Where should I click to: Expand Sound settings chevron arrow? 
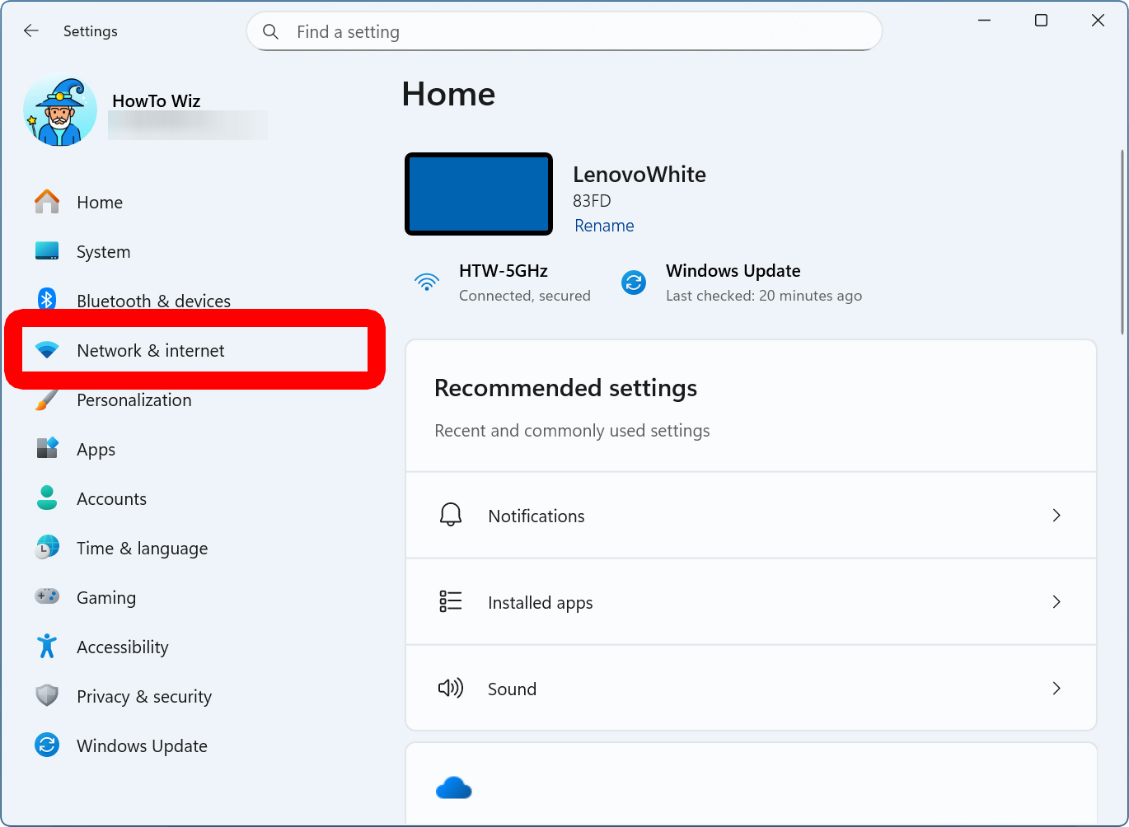point(1056,689)
